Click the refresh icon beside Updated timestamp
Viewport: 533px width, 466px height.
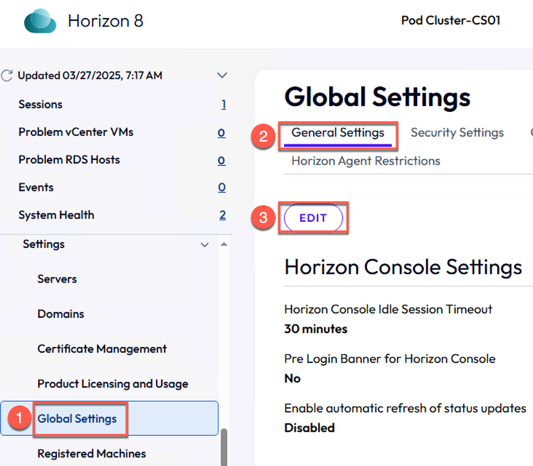[x=7, y=76]
